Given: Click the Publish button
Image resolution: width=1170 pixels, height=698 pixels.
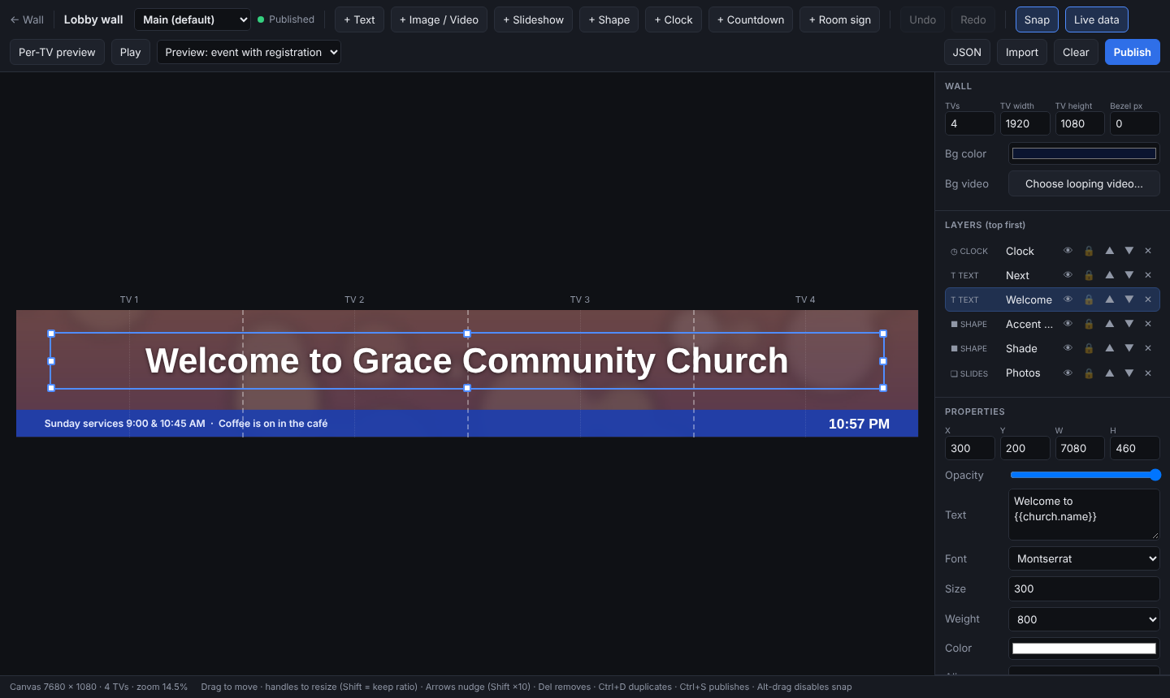Looking at the screenshot, I should coord(1132,52).
